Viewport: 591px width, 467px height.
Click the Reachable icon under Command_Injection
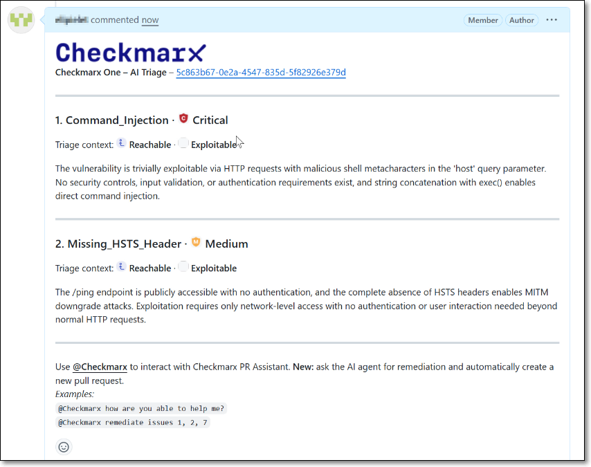[121, 143]
